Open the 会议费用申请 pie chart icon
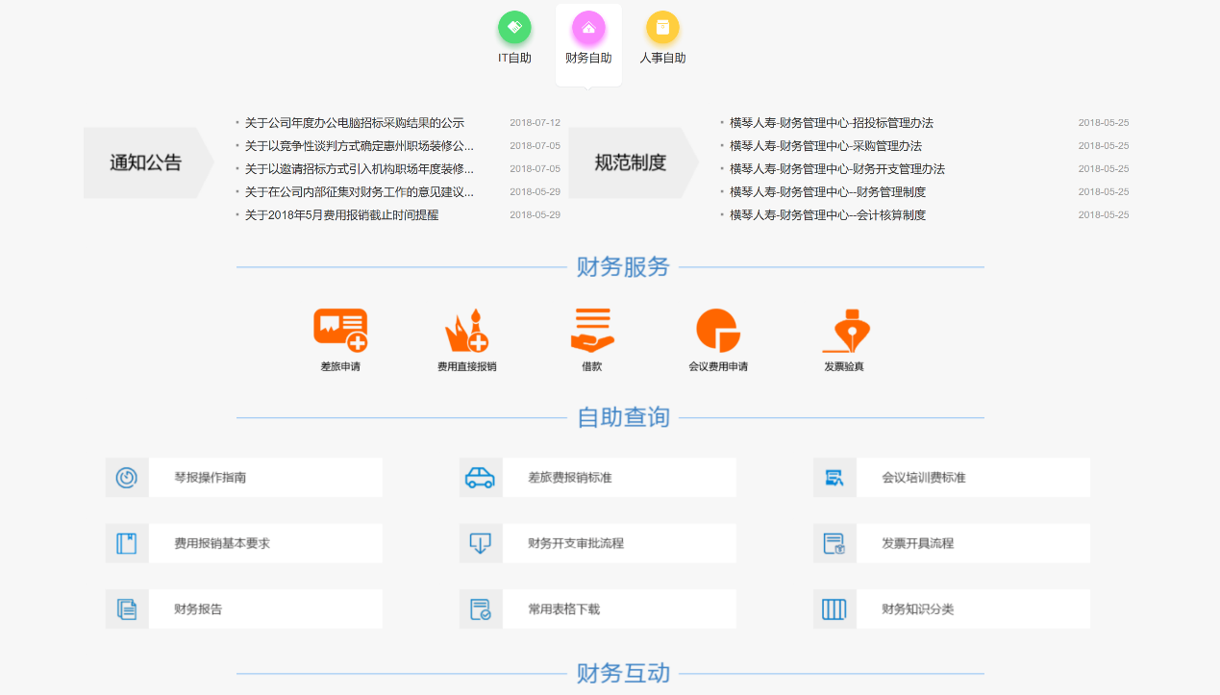 pyautogui.click(x=717, y=331)
